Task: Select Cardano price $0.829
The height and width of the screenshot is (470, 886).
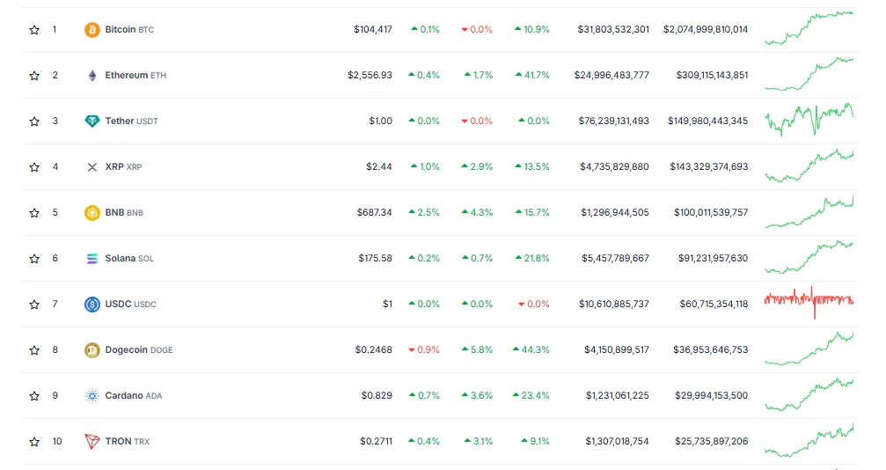Action: 377,396
